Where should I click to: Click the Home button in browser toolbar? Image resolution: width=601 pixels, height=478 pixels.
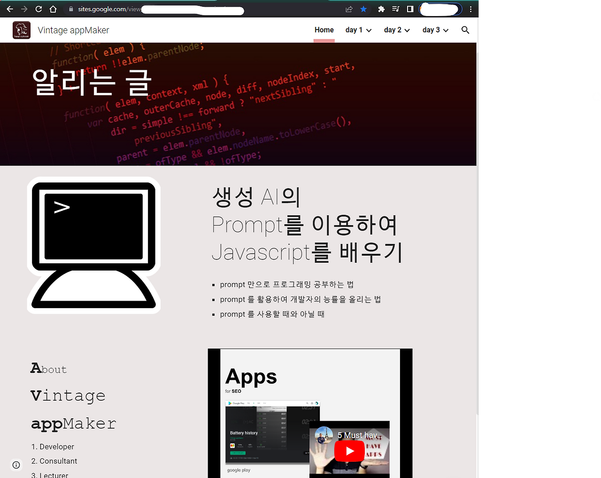(x=52, y=9)
